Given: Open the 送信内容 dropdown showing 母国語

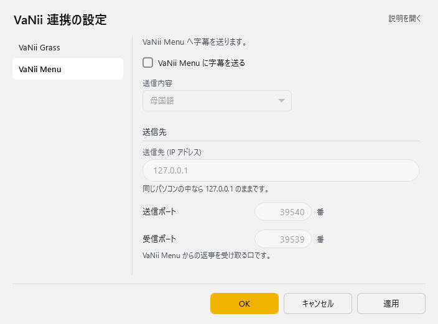Looking at the screenshot, I should pos(217,101).
